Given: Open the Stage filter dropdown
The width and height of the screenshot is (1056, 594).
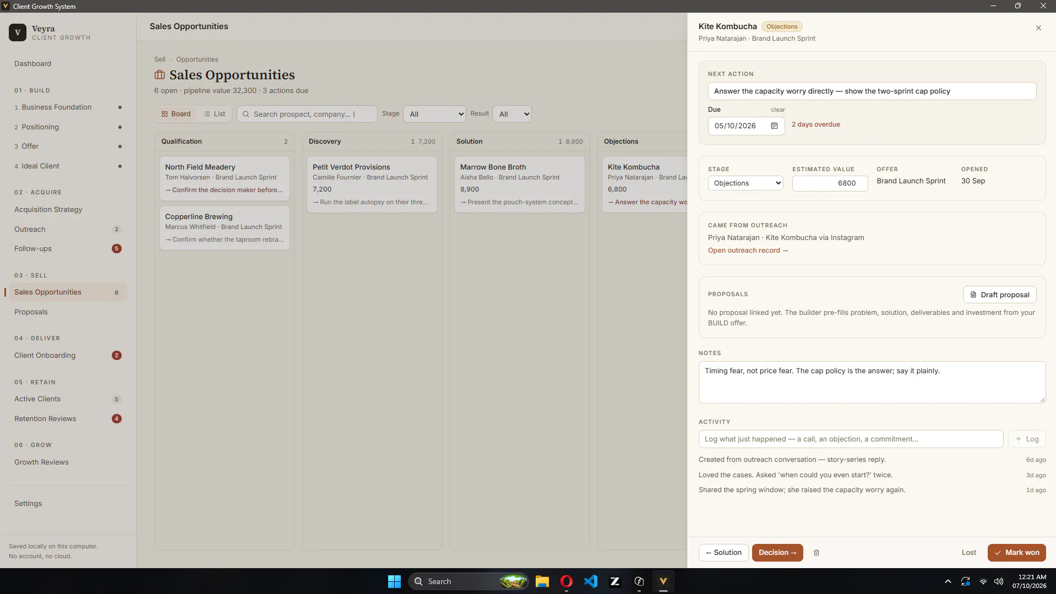Looking at the screenshot, I should 435,114.
